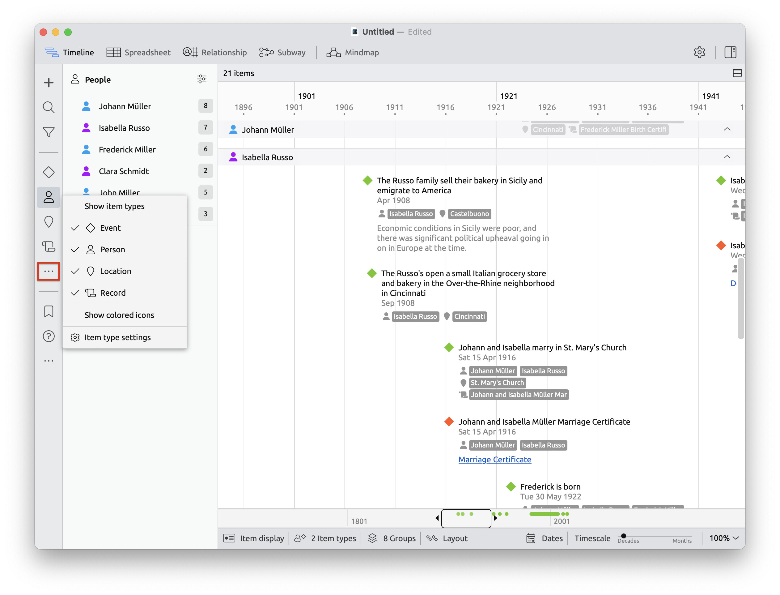Click the overview navigator right arrow
Screen dimensions: 780x595
495,518
